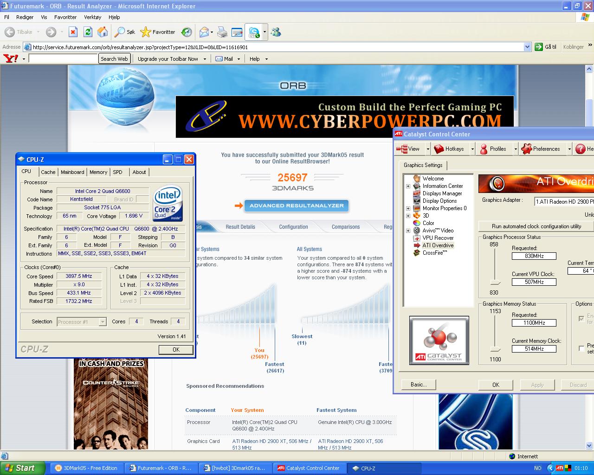Click the Windows Start button
The image size is (594, 475).
[23, 468]
